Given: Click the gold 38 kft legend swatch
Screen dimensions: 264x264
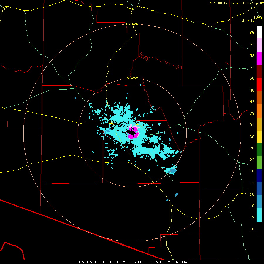Looking at the screenshot, I should point(259,124).
